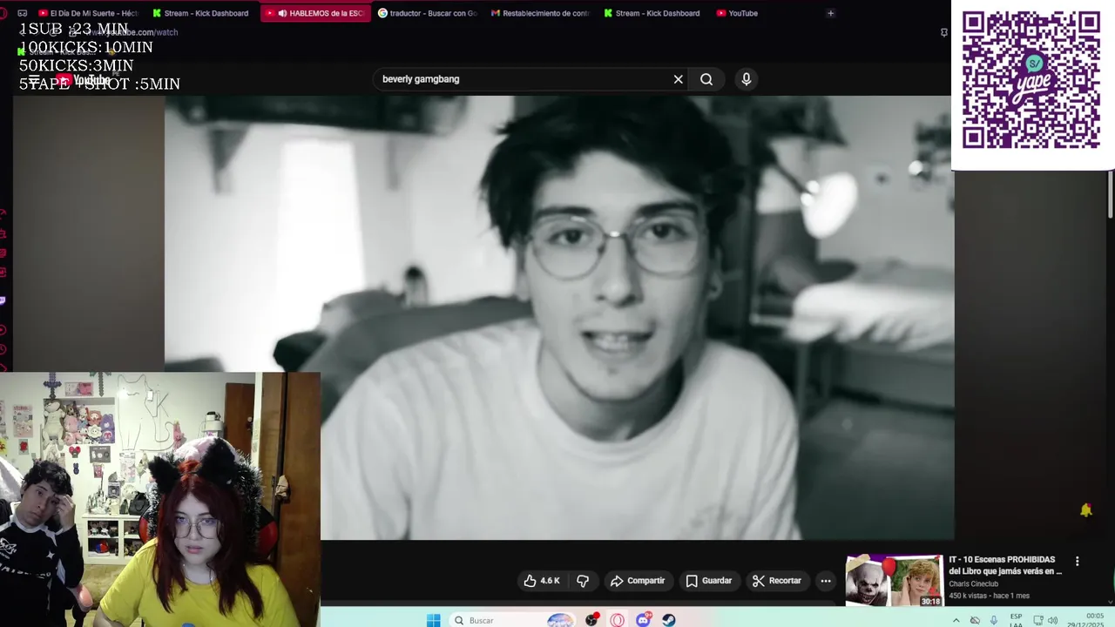Visit the Charls Cineclub channel name
1115x627 pixels.
tap(973, 584)
